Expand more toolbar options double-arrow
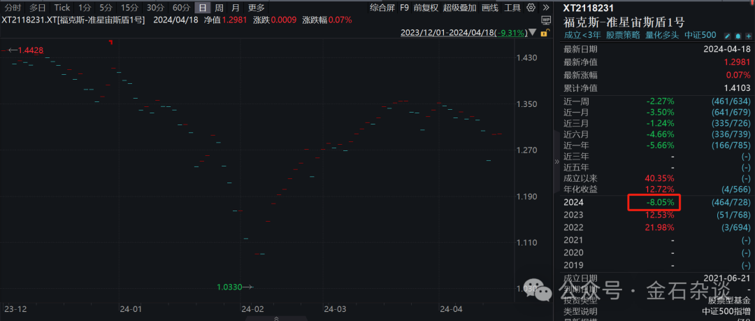This screenshot has width=755, height=321. coord(545,8)
